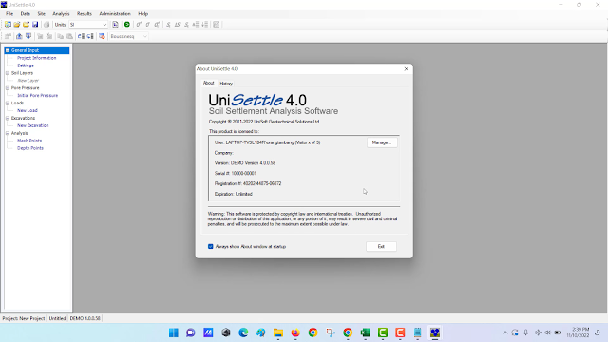
Task: Open the Data menu
Action: point(26,14)
